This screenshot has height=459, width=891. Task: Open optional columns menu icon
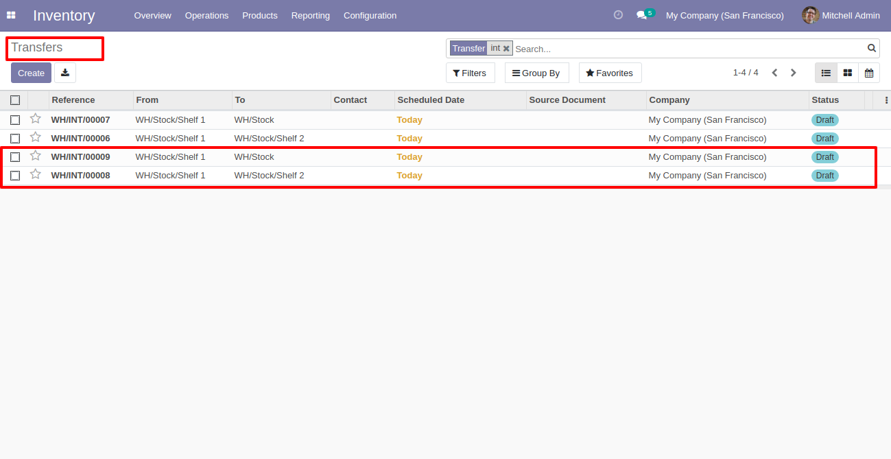pos(886,100)
